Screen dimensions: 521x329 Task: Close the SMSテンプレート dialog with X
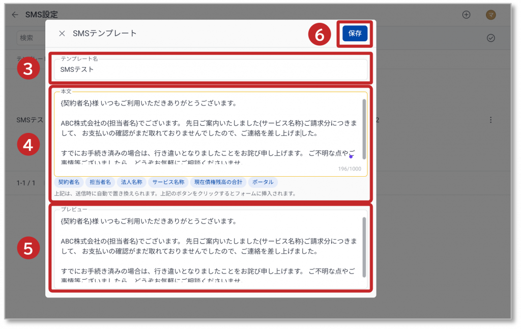click(62, 34)
